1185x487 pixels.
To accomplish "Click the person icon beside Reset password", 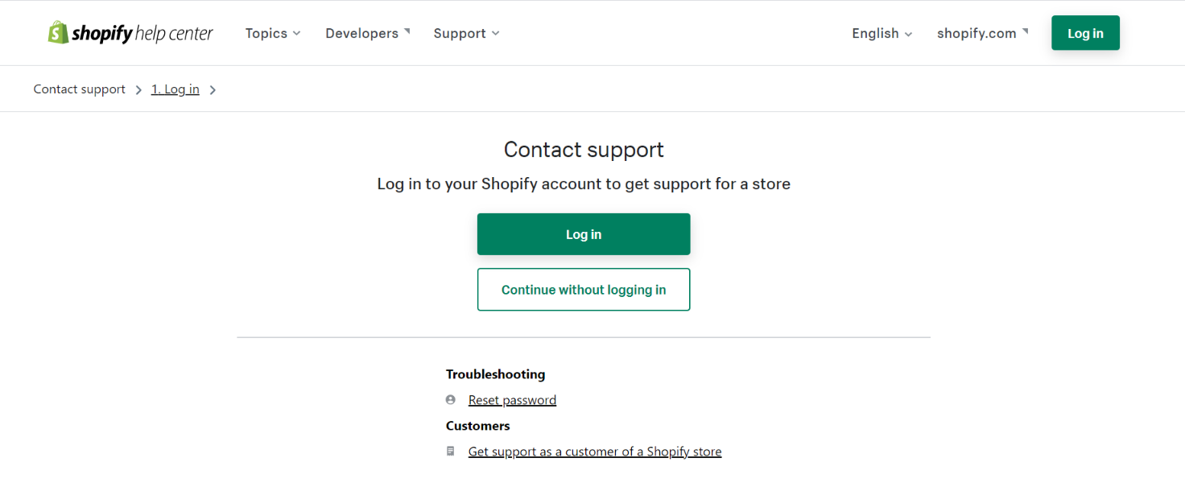I will point(451,400).
